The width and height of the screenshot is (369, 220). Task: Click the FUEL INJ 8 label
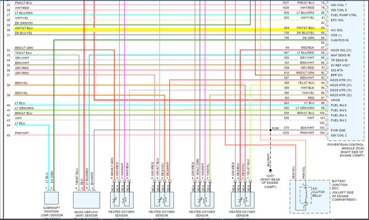(338, 105)
